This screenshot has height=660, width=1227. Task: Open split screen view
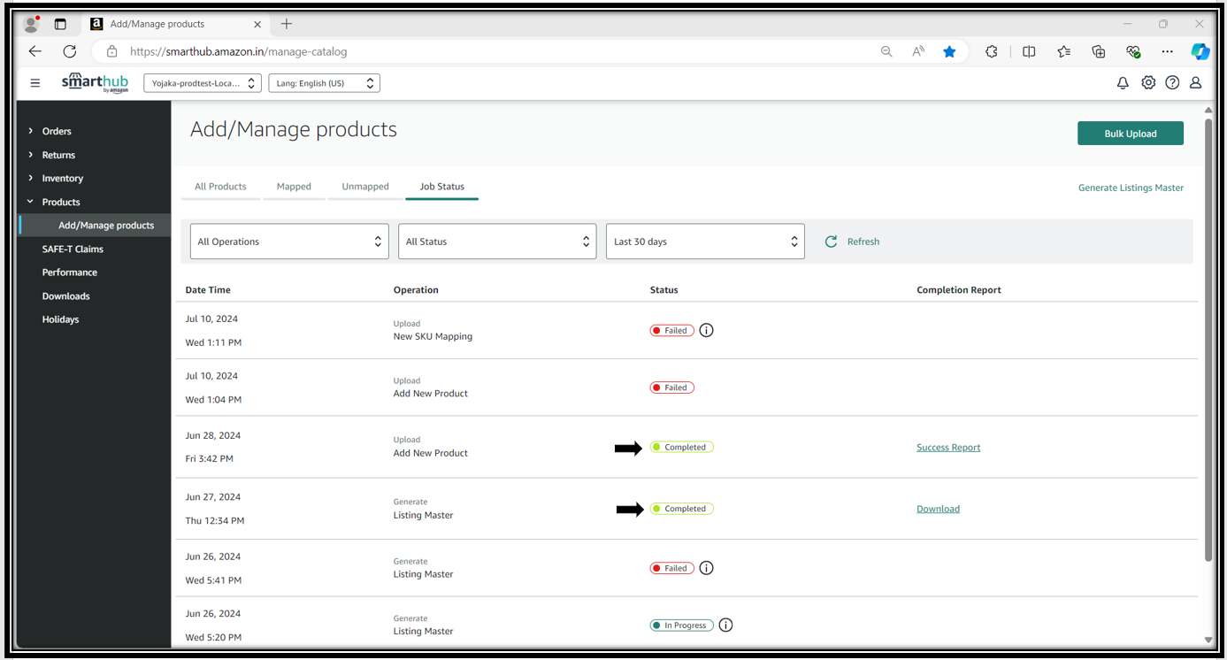pyautogui.click(x=1029, y=51)
